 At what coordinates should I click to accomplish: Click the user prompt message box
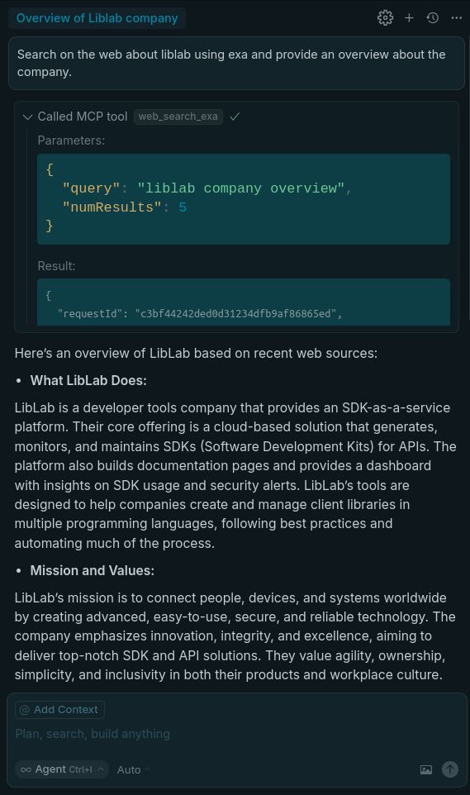click(x=236, y=64)
